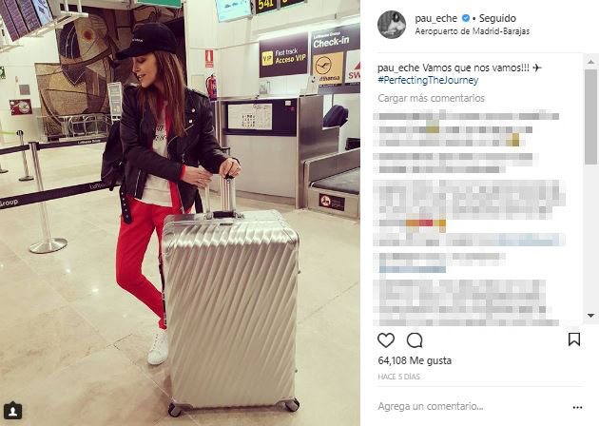Click the blue verified badge

465,18
